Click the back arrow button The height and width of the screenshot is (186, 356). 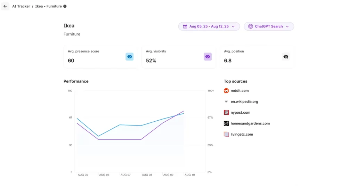click(5, 6)
